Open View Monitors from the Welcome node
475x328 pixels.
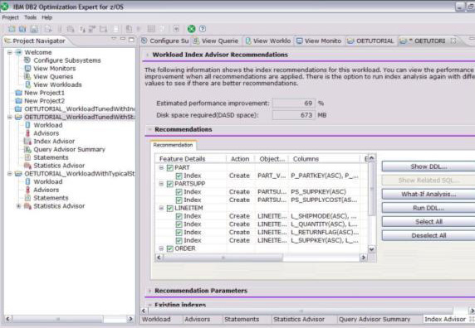[x=55, y=68]
